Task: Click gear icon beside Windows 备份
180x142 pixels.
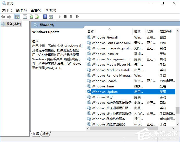Action: pyautogui.click(x=89, y=97)
